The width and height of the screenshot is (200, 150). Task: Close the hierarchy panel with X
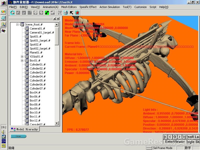tap(58, 18)
